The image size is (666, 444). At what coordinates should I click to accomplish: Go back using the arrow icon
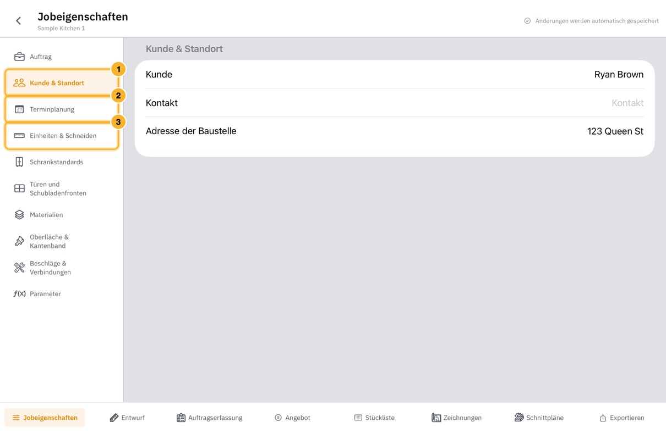19,21
